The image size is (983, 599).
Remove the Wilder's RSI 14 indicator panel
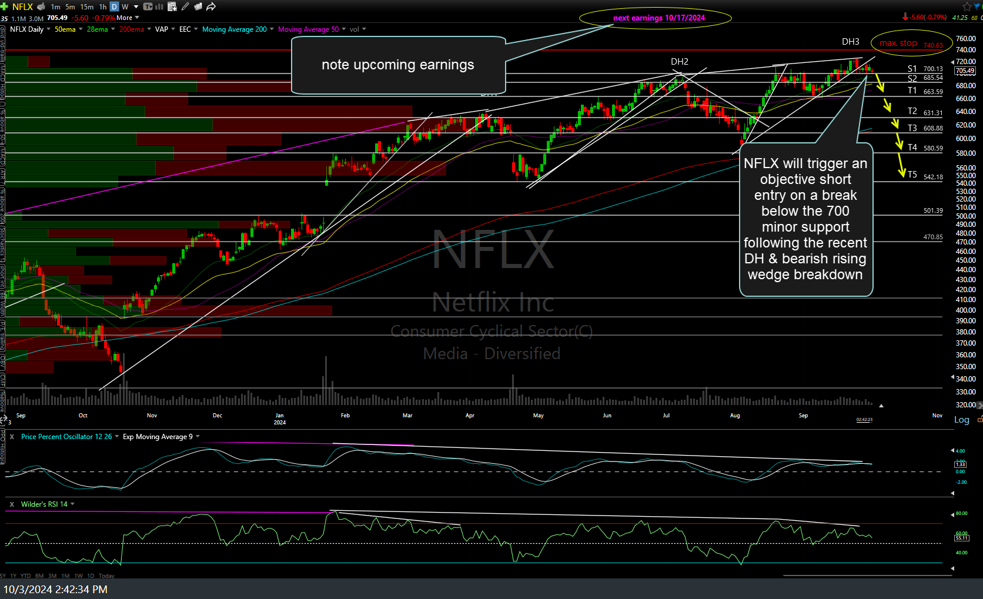(x=12, y=504)
